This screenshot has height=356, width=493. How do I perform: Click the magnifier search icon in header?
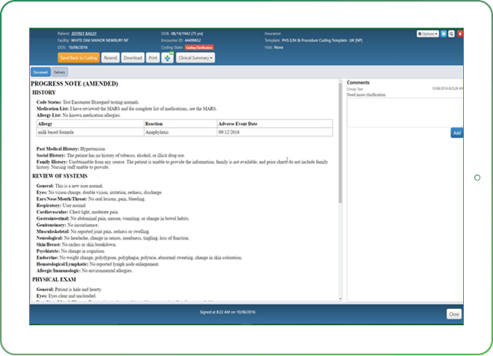pos(452,34)
